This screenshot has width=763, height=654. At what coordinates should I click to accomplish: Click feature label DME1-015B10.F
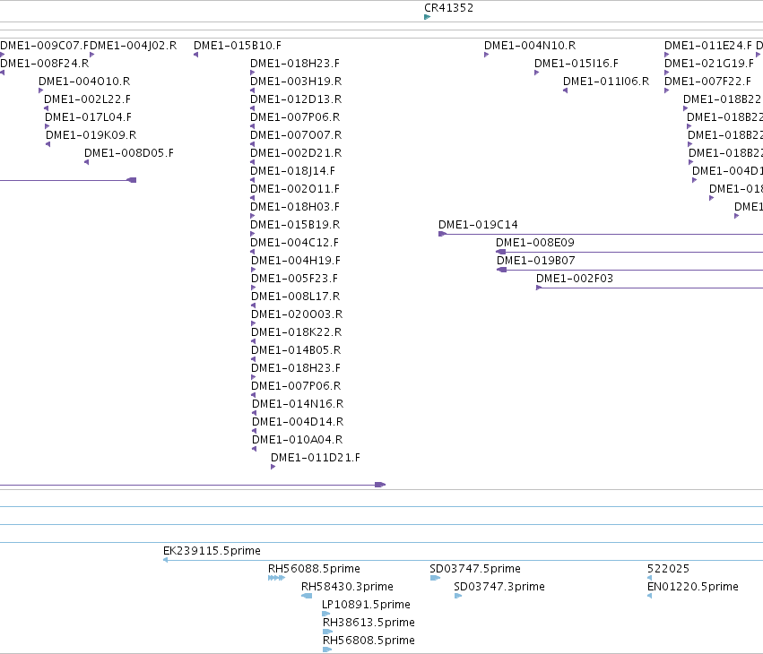238,45
